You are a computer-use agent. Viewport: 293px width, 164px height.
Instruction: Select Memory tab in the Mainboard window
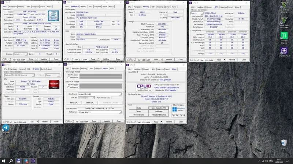84,7
